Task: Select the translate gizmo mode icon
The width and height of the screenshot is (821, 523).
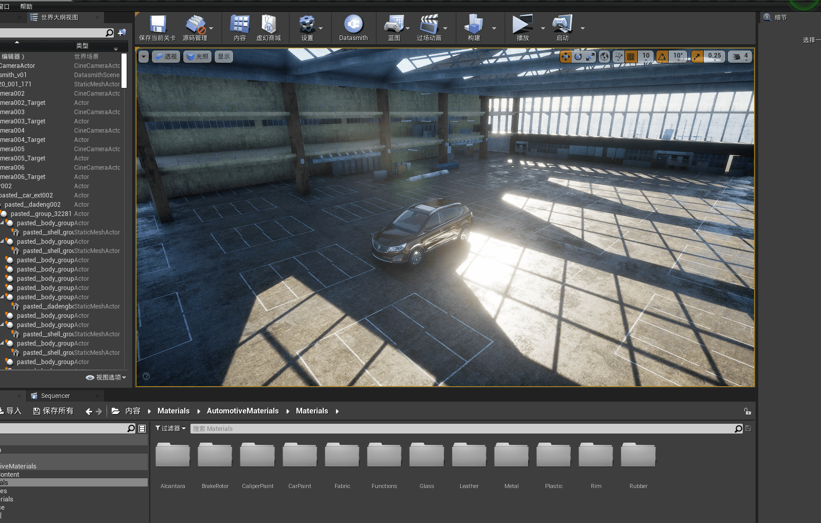Action: [x=566, y=57]
